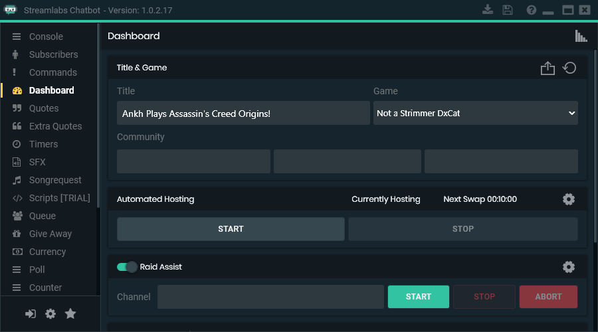Go to Songrequest in the sidebar

[55, 180]
